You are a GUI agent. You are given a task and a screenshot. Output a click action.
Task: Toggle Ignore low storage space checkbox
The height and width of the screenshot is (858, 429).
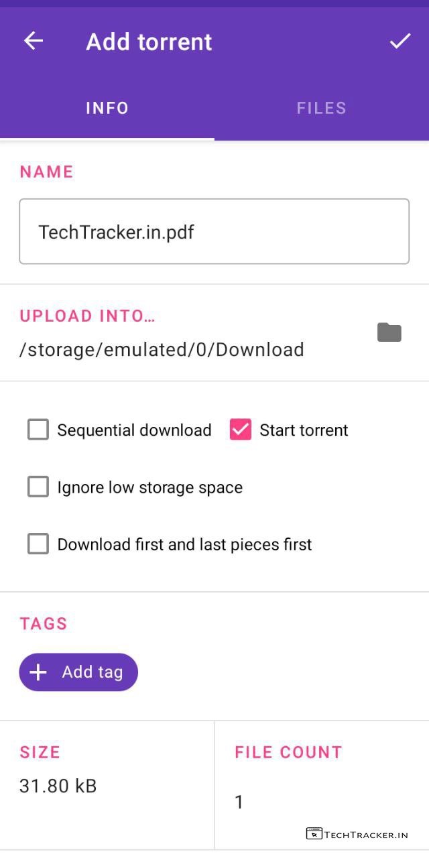38,487
